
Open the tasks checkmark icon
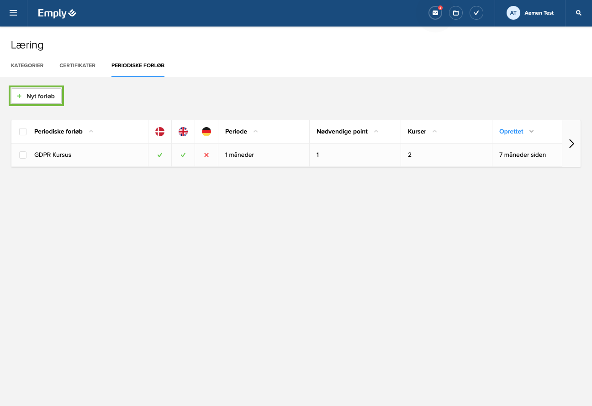[476, 13]
